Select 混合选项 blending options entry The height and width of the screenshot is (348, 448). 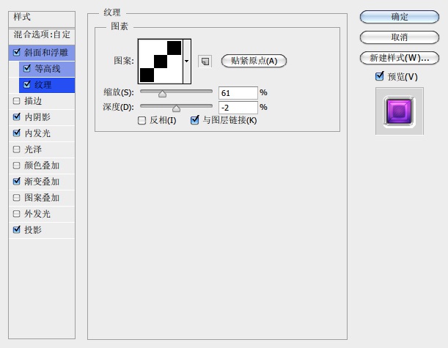(42, 34)
